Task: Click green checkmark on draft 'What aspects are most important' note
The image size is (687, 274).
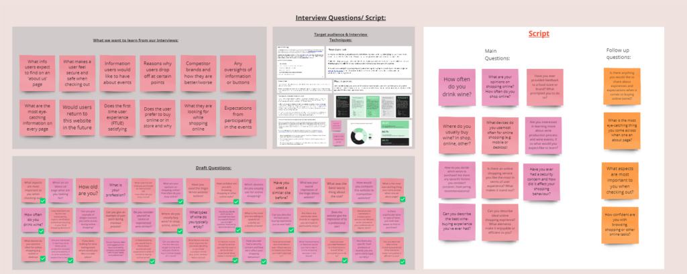Action: tap(42, 201)
